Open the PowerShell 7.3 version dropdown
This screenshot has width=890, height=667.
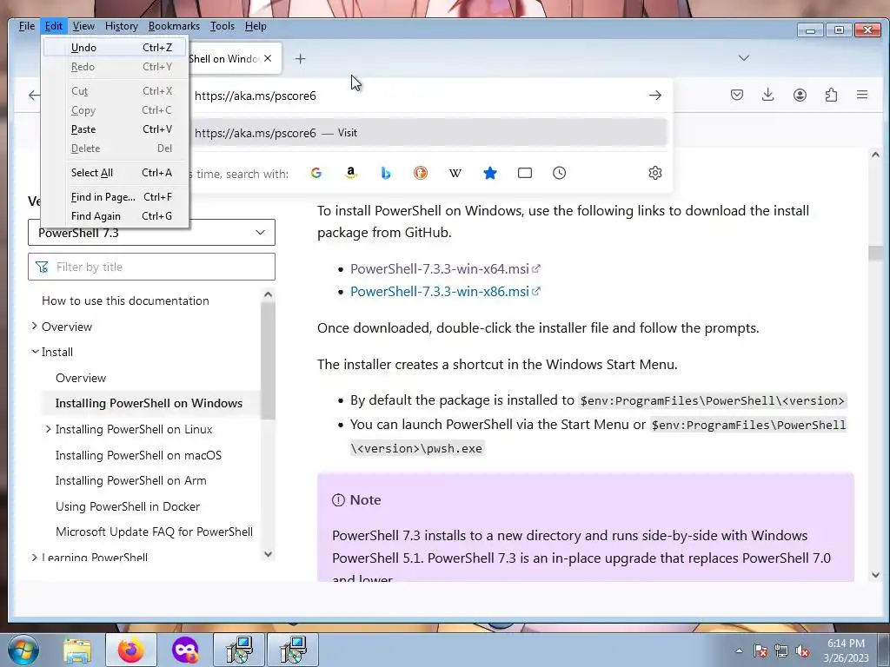pyautogui.click(x=151, y=233)
